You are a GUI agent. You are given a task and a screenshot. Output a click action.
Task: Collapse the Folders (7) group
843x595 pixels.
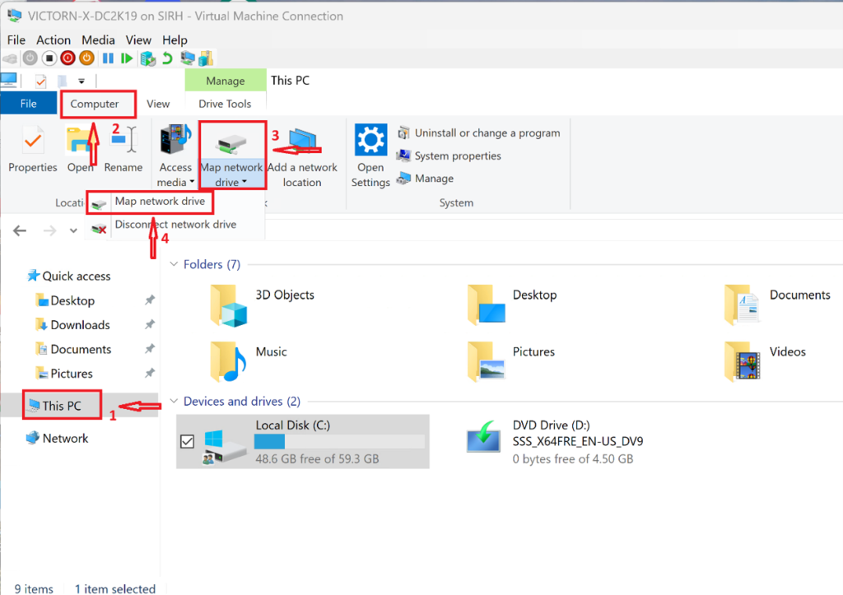(x=174, y=264)
